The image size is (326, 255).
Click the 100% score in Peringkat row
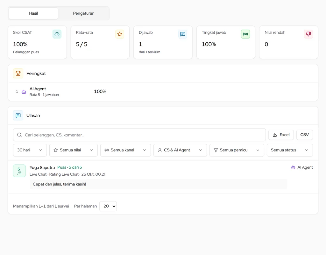pos(100,91)
